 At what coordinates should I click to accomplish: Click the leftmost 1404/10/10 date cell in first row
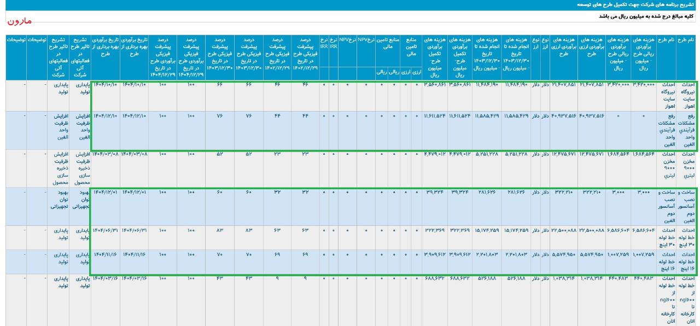pos(106,85)
